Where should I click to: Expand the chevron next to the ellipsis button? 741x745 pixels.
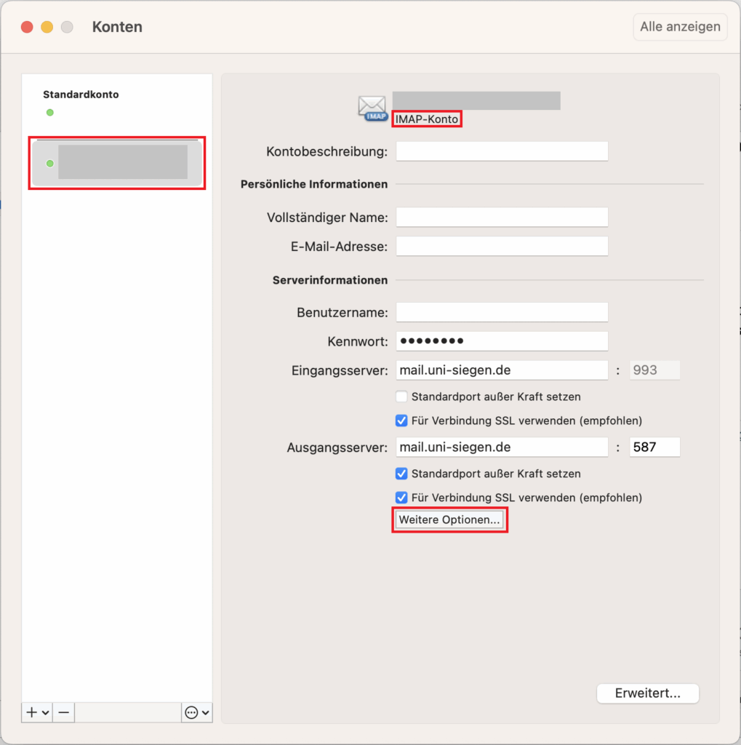pos(205,713)
